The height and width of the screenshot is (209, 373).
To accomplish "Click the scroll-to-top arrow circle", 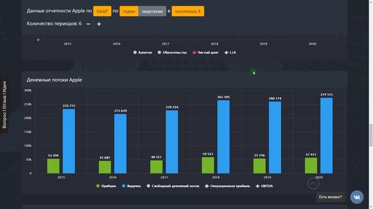I will (x=314, y=183).
